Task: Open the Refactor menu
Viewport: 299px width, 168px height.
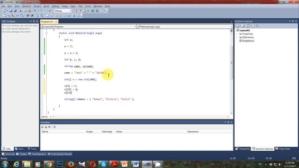Action: click(x=27, y=6)
